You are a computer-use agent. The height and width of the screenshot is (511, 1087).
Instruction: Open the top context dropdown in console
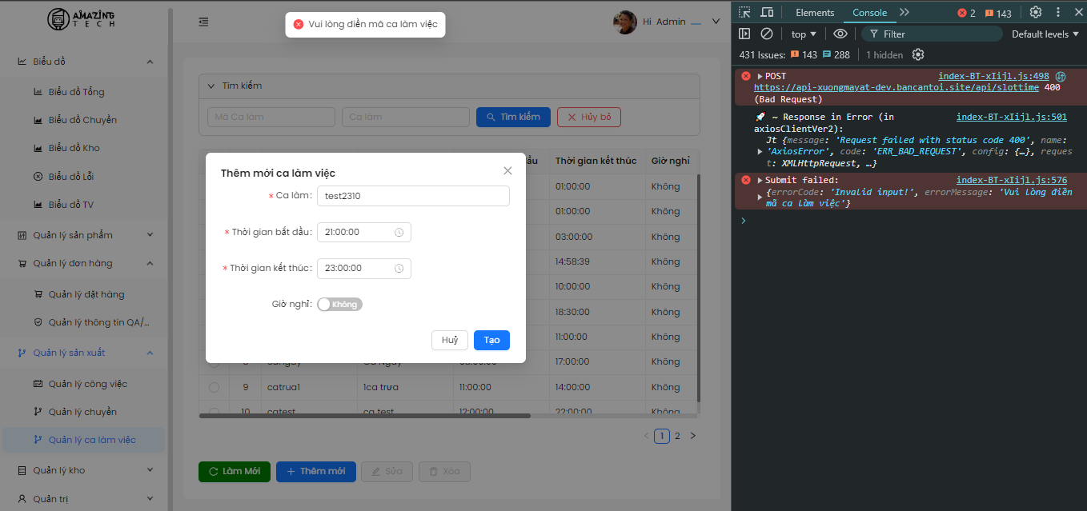[804, 34]
